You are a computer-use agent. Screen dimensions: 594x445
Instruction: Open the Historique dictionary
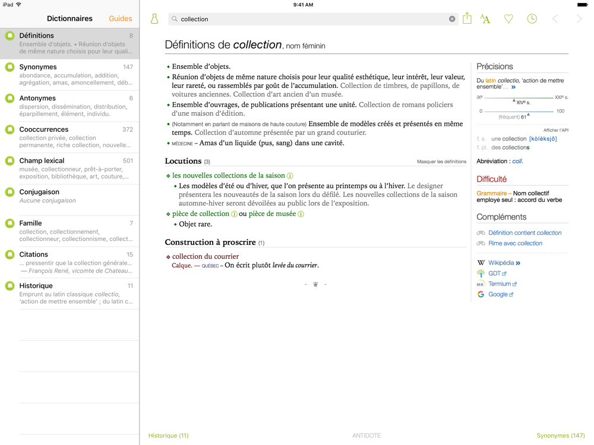tap(69, 294)
